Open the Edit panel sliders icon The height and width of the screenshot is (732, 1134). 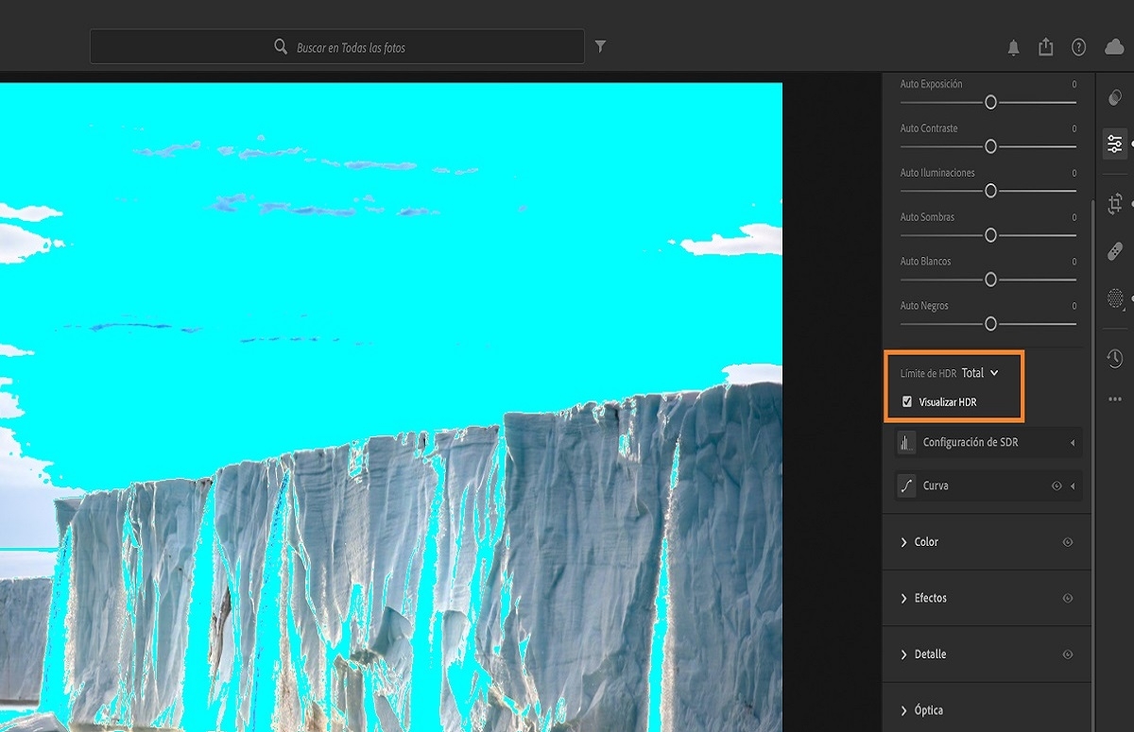(1115, 144)
